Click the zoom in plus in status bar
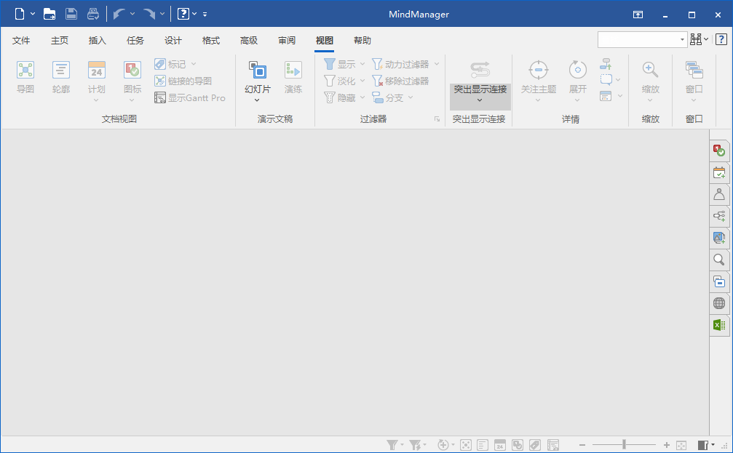The width and height of the screenshot is (733, 453). [x=666, y=445]
